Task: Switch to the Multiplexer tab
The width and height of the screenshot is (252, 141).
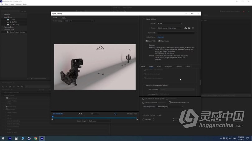Action: coord(168,67)
